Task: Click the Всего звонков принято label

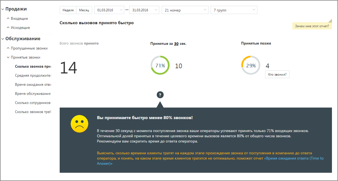Action: click(79, 43)
